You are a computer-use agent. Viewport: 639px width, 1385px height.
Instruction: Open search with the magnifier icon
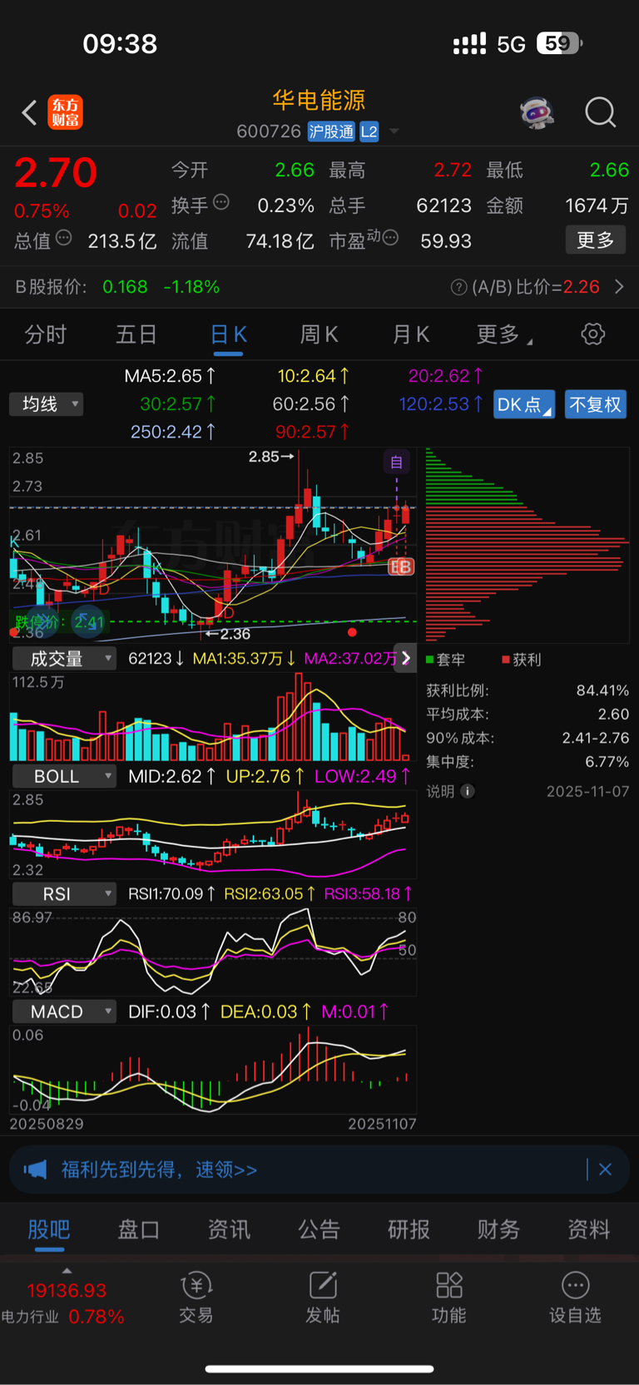(600, 112)
